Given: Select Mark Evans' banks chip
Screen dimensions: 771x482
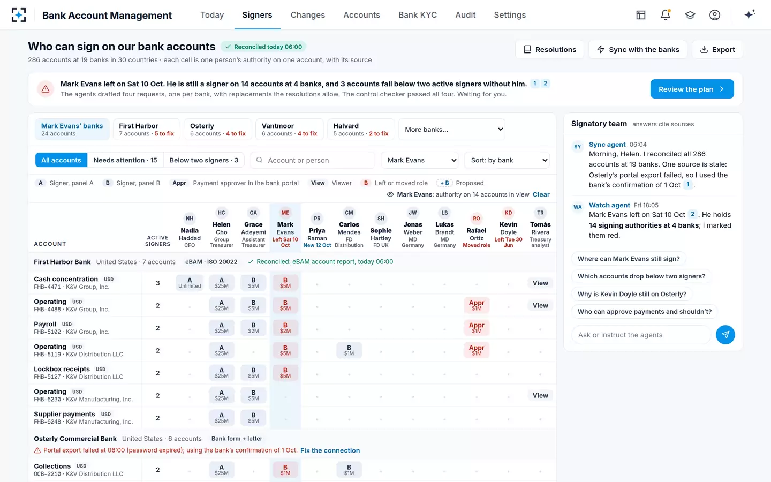Looking at the screenshot, I should tap(72, 130).
